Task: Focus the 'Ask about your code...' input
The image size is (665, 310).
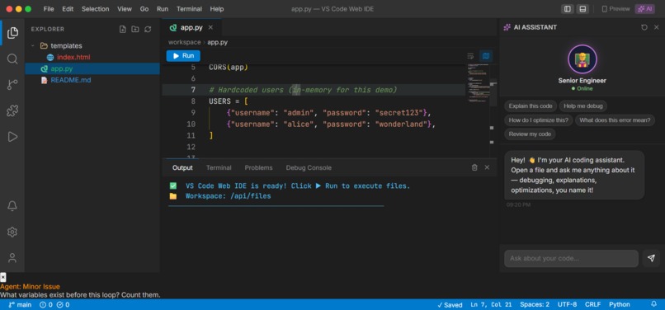Action: click(x=571, y=258)
